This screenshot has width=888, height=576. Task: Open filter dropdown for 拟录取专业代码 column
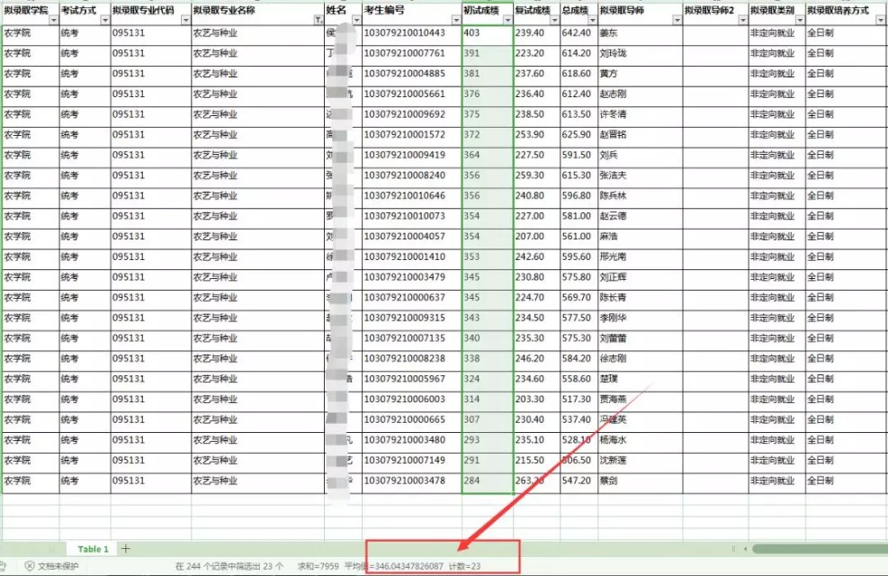[185, 21]
